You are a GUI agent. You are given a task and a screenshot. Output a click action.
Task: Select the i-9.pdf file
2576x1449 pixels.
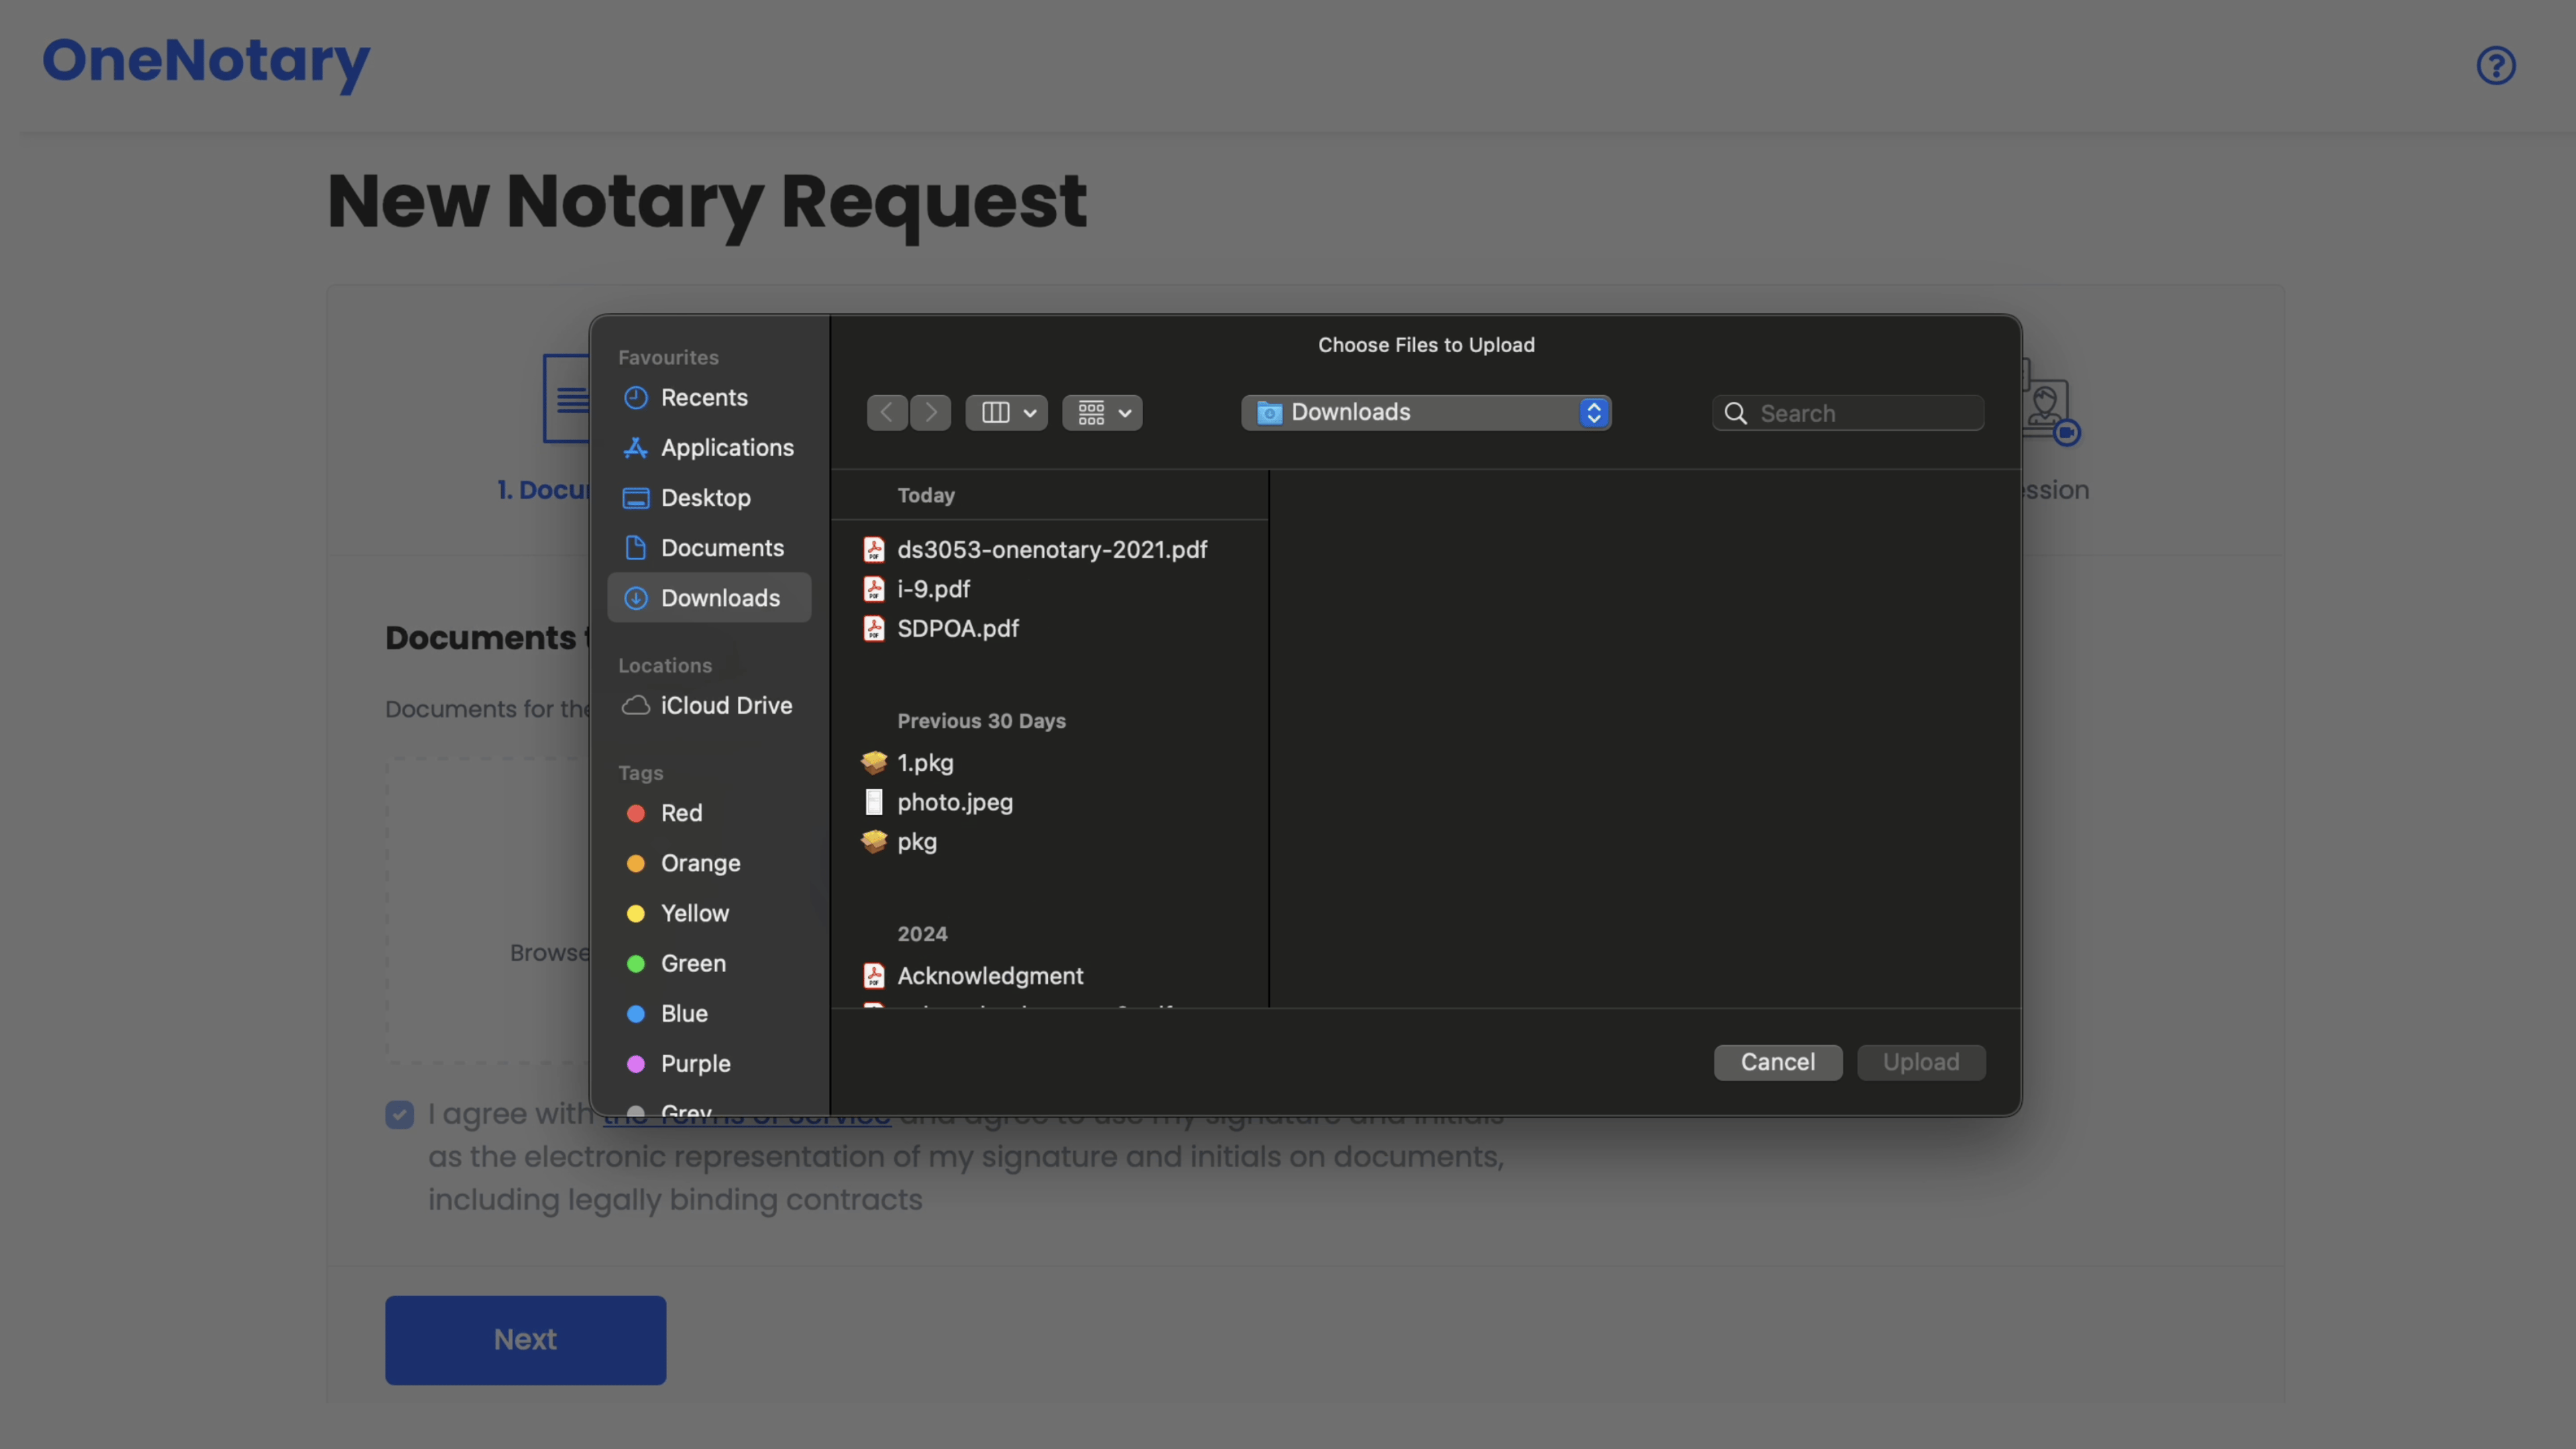933,589
